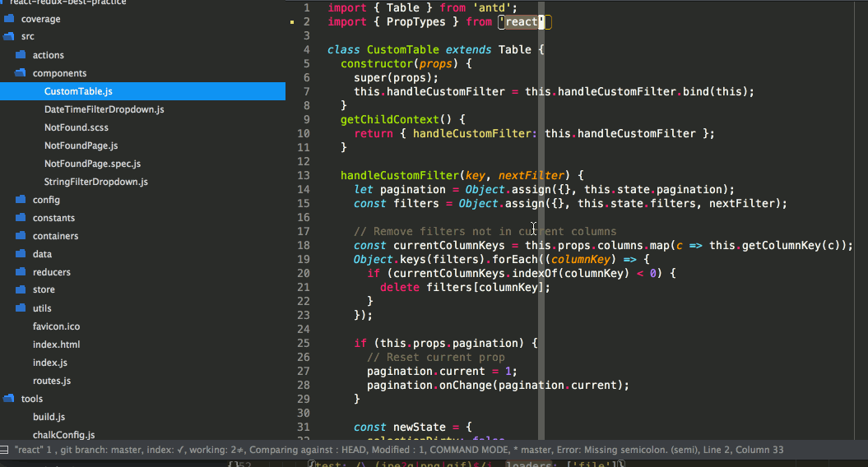Click the lint warning marker beside line 2
Viewport: 868px width, 467px height.
[292, 22]
